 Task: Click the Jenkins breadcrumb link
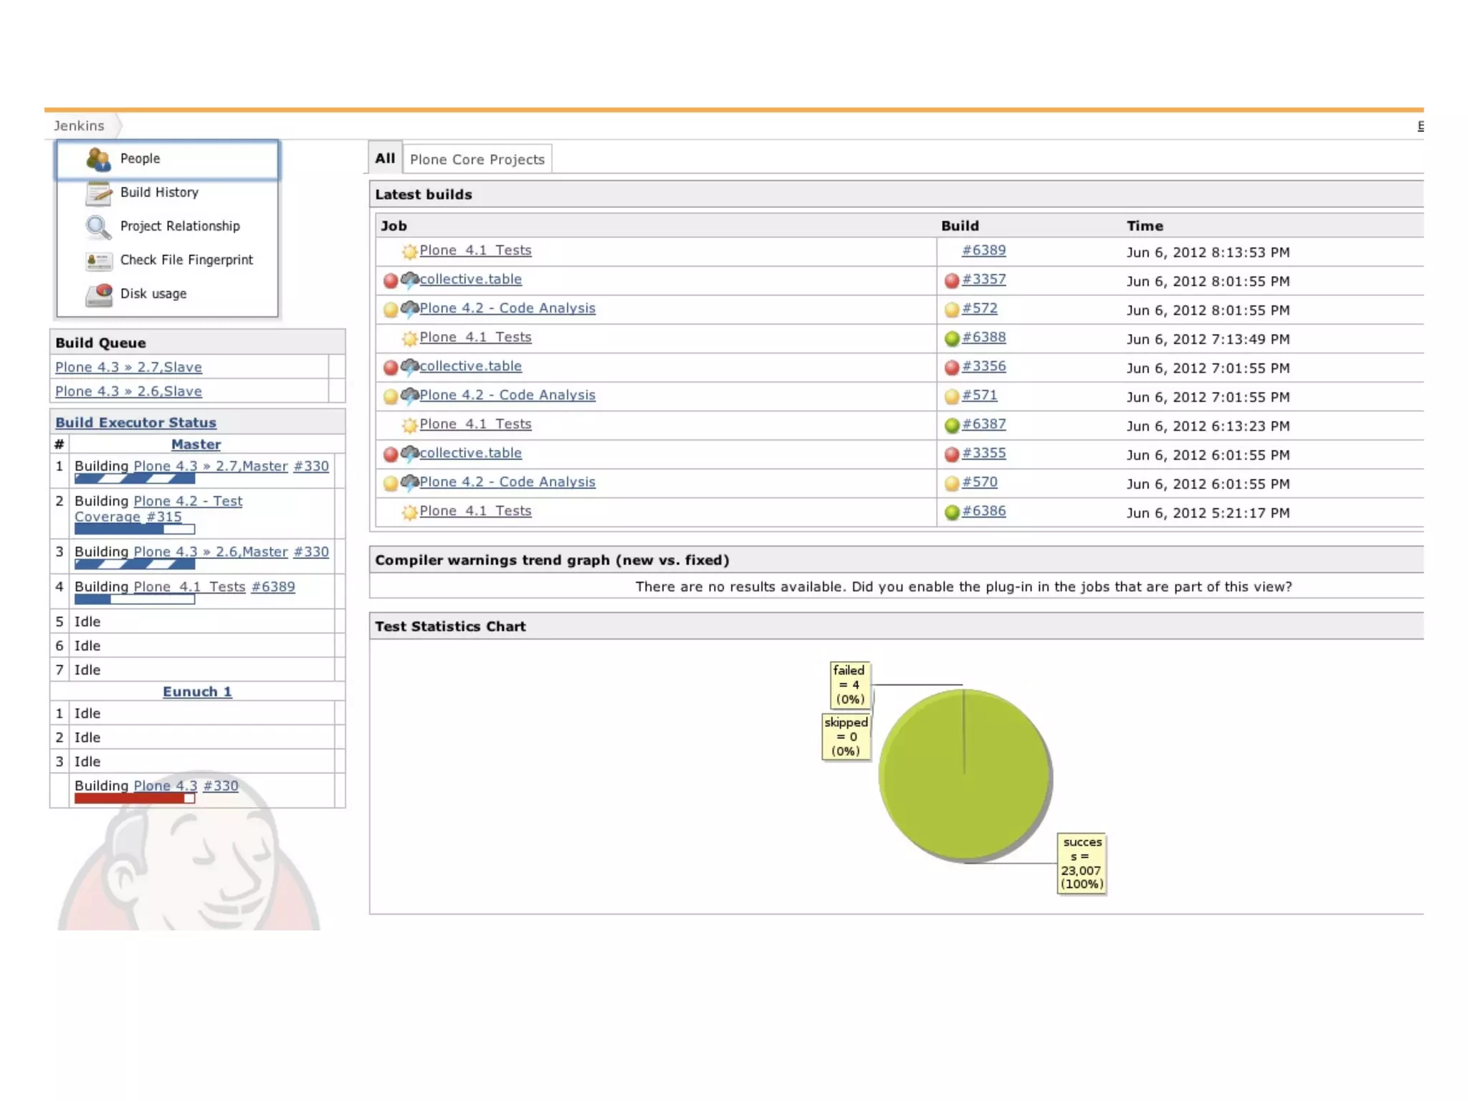(79, 126)
